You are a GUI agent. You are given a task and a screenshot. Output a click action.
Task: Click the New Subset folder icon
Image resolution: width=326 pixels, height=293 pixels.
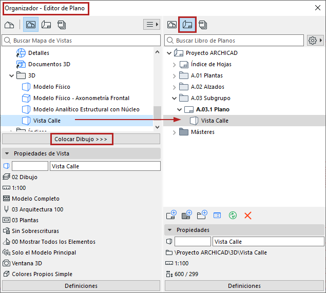[202, 215]
